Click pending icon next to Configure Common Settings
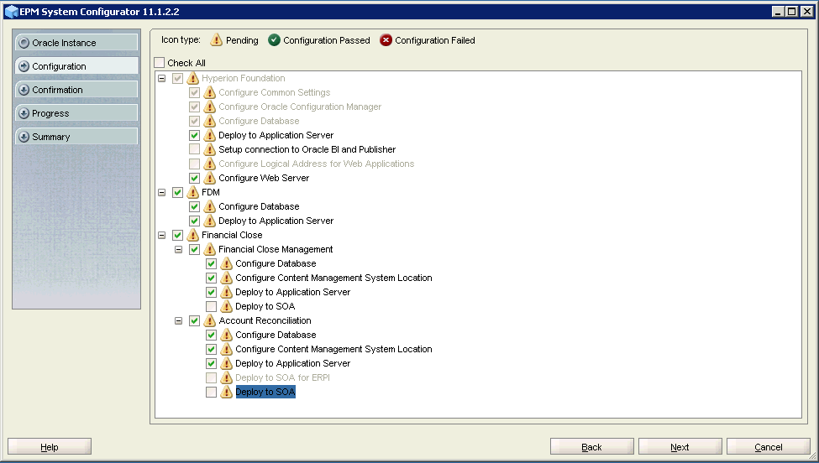This screenshot has width=819, height=463. (x=209, y=92)
